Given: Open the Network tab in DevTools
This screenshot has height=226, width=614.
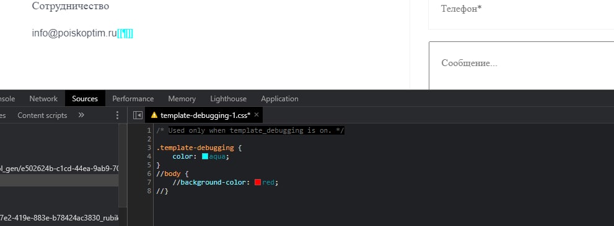Looking at the screenshot, I should [43, 99].
